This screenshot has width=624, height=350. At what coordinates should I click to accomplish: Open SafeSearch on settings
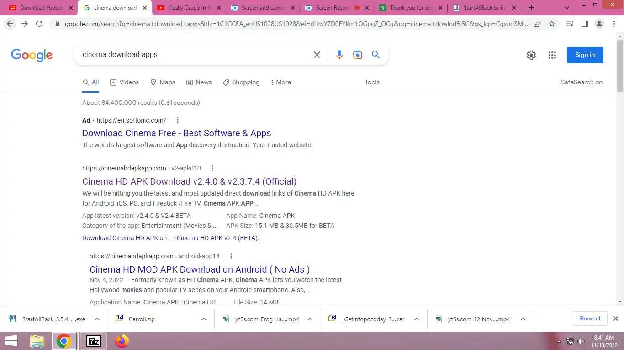tap(582, 82)
